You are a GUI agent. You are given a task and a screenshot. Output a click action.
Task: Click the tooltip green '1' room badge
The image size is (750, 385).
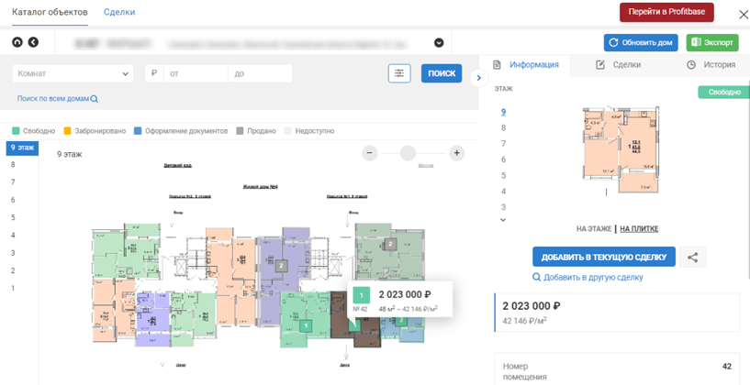pyautogui.click(x=361, y=295)
